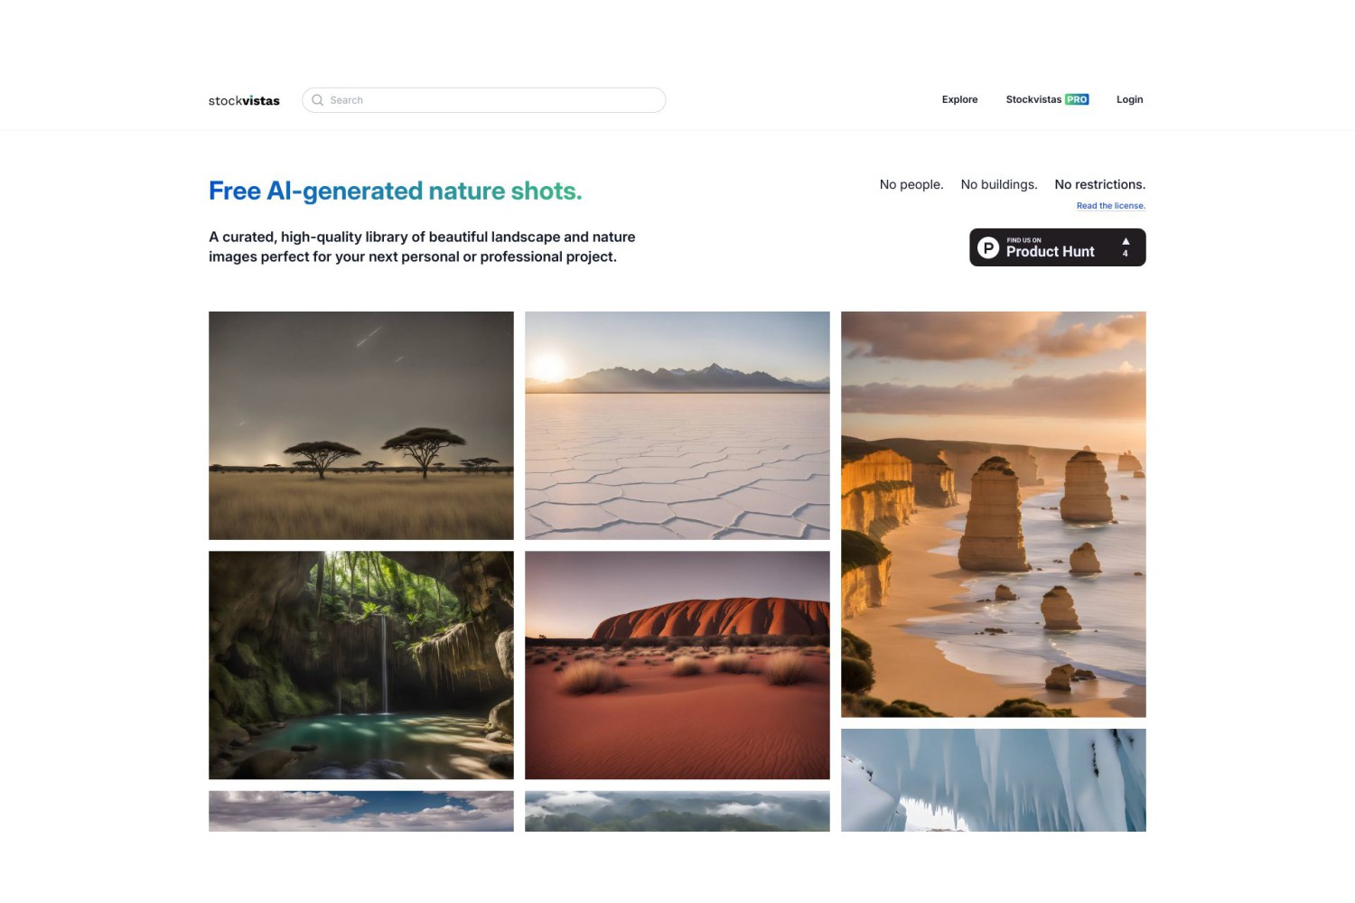Focus the Search input field
The width and height of the screenshot is (1355, 903).
[x=484, y=100]
